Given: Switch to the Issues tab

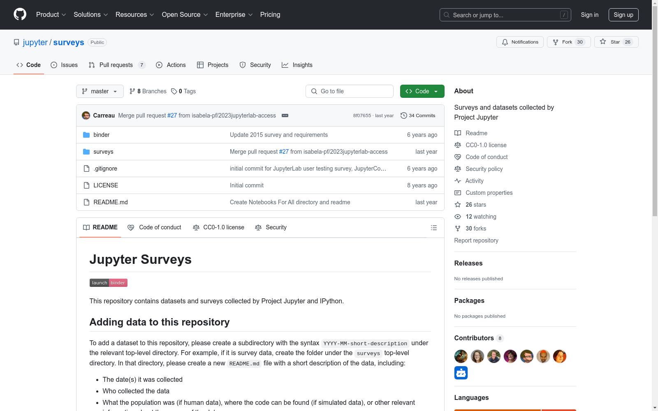Looking at the screenshot, I should [64, 65].
